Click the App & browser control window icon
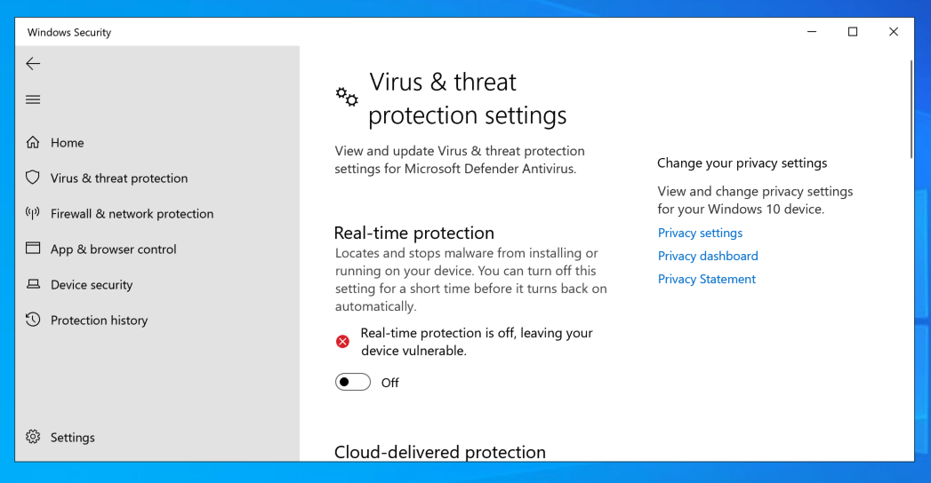Image resolution: width=931 pixels, height=483 pixels. click(33, 249)
